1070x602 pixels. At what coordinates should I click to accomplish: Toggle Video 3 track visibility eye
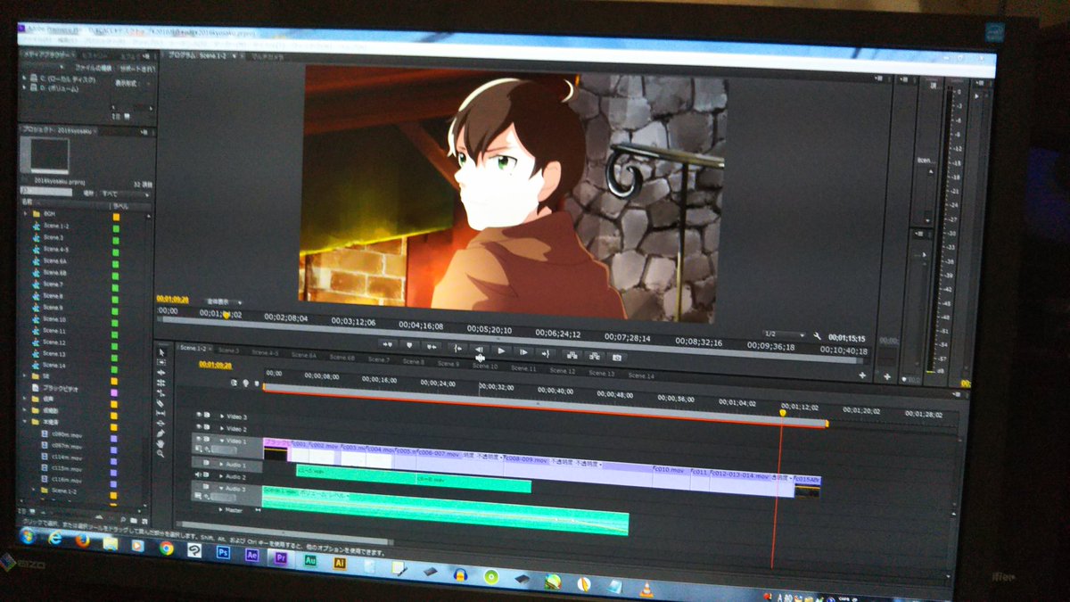[199, 415]
